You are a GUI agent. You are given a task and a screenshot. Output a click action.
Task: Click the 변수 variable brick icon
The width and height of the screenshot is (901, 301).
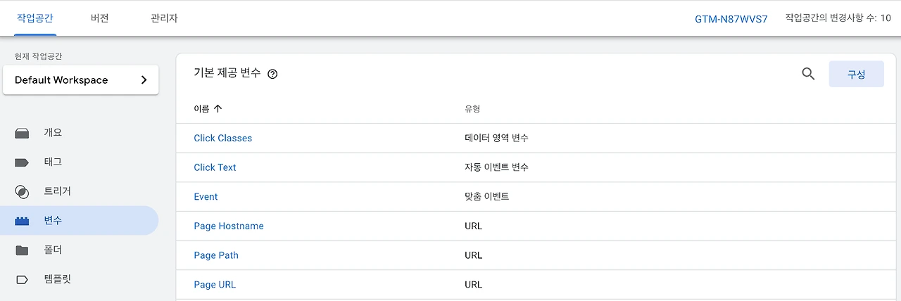pos(22,221)
